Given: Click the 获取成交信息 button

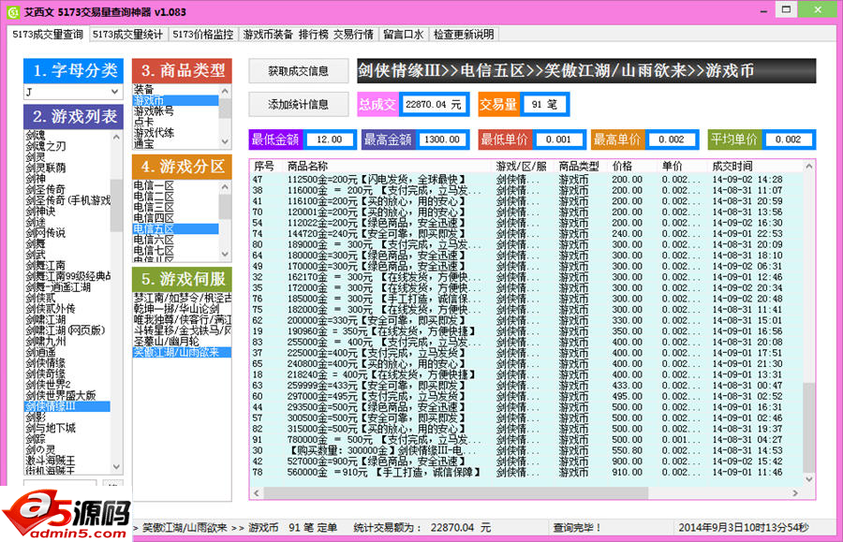Looking at the screenshot, I should (x=298, y=71).
